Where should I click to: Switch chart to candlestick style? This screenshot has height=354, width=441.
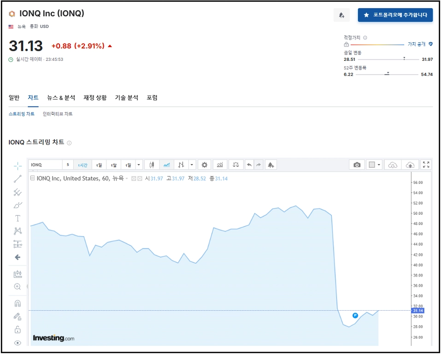(152, 165)
